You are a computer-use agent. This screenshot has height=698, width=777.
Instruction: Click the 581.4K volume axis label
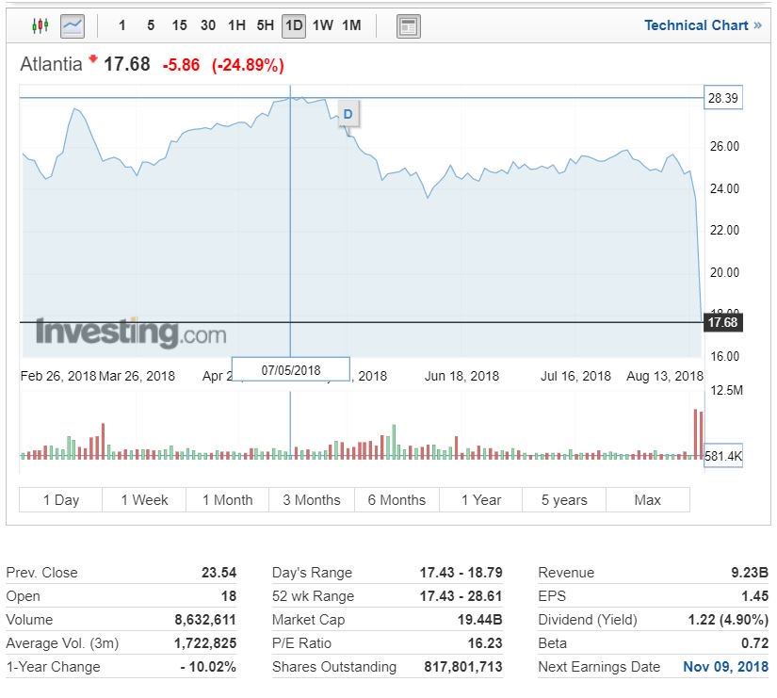pos(723,456)
